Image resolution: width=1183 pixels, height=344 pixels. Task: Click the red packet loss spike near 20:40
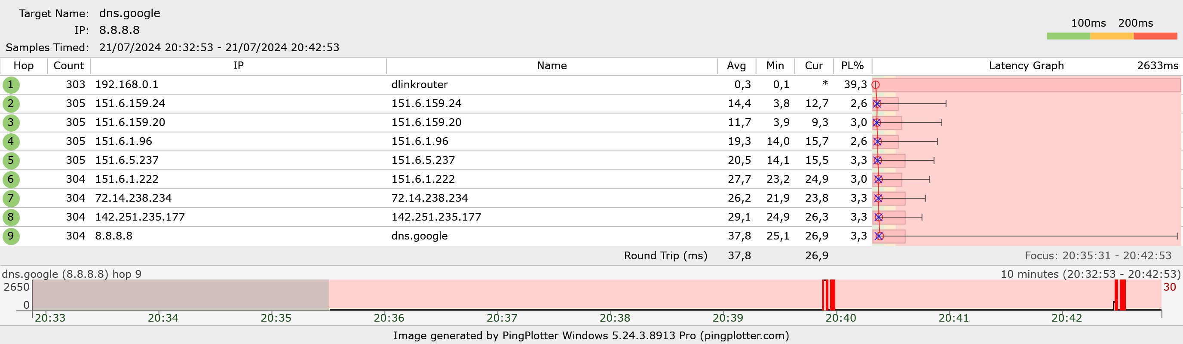tap(829, 295)
